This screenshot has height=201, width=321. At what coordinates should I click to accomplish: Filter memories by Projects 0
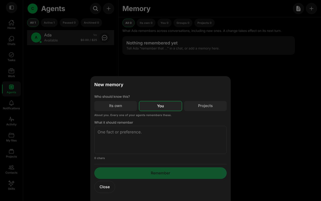tap(204, 23)
